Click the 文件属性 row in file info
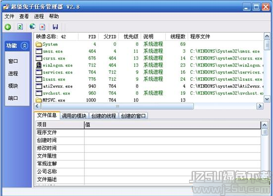Image resolution: width=273 pixels, height=196 pixels. tap(148, 156)
